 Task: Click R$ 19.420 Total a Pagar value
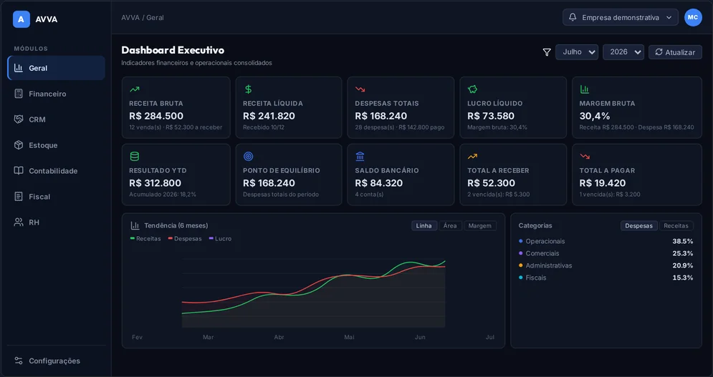click(603, 183)
